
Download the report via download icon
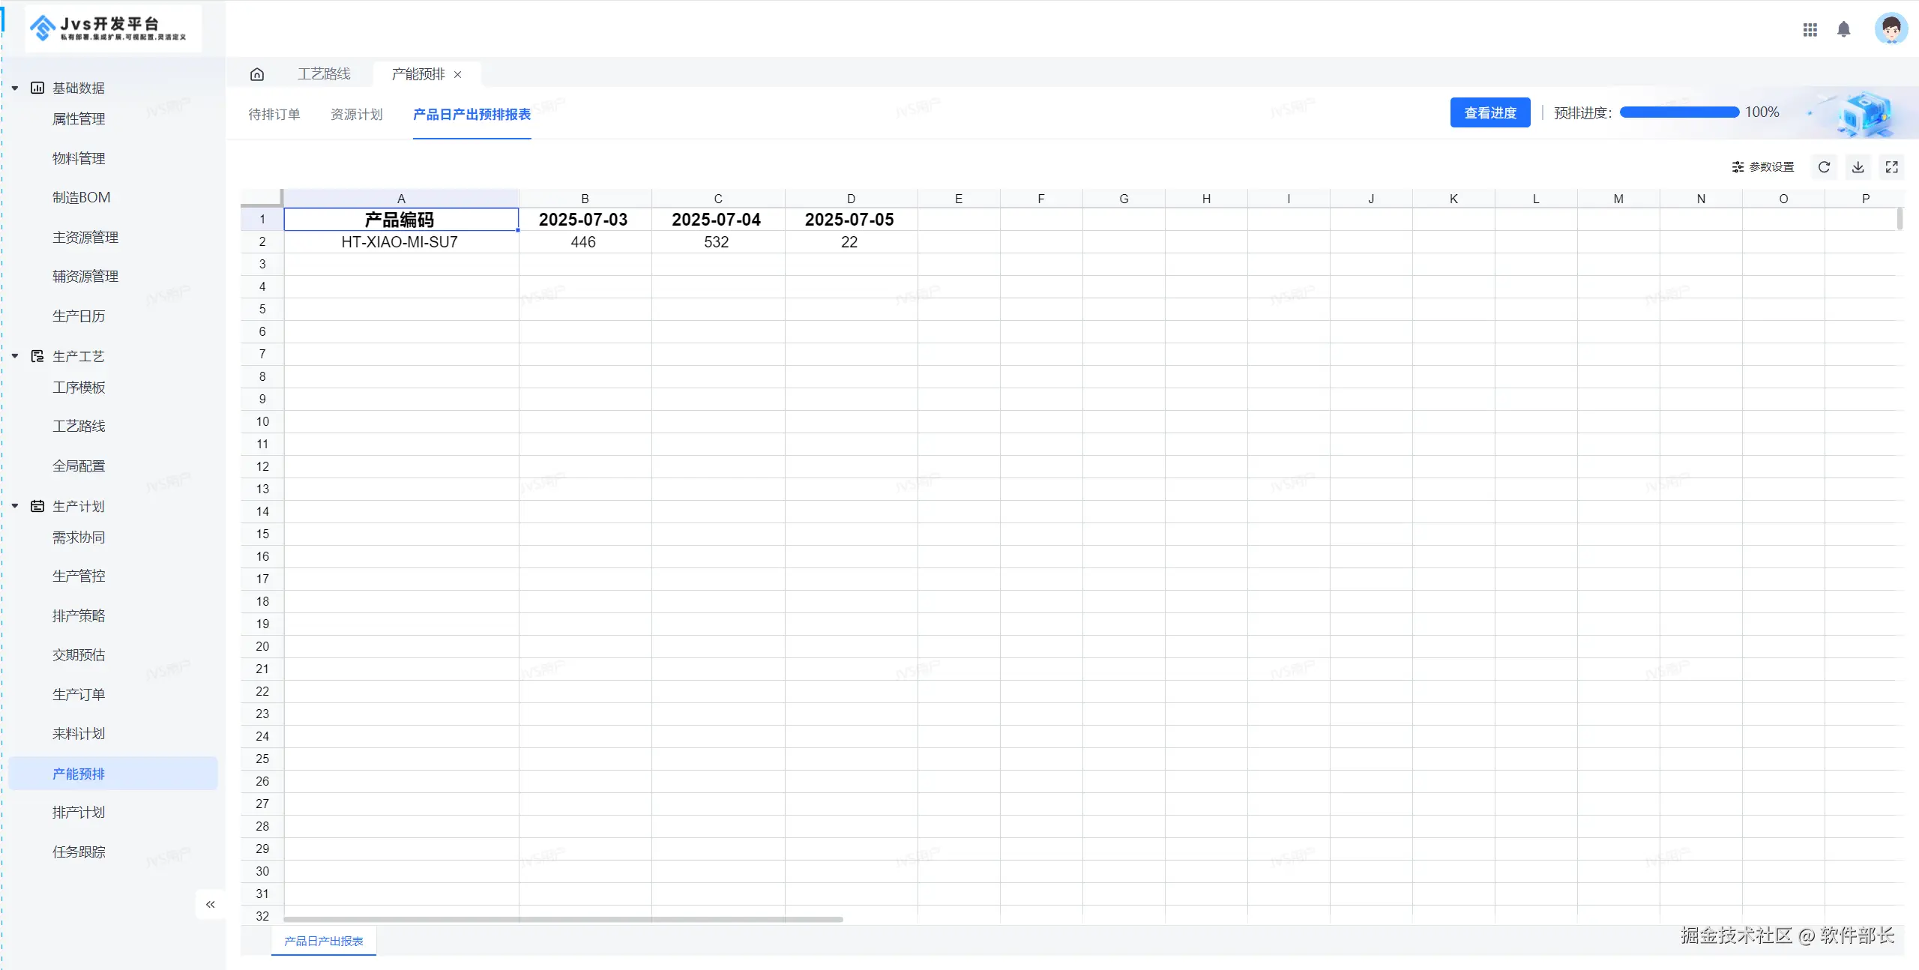1858,167
